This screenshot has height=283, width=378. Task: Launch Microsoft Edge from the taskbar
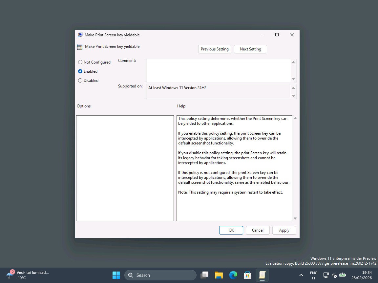pyautogui.click(x=233, y=275)
